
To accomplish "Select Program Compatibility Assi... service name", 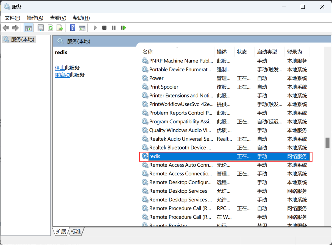I will (181, 121).
